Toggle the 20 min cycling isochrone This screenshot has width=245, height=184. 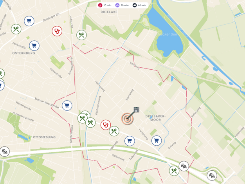(122, 5)
